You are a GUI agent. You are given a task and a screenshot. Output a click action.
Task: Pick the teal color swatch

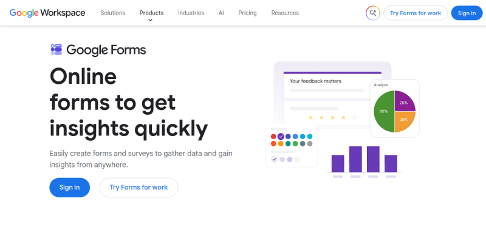tap(288, 143)
